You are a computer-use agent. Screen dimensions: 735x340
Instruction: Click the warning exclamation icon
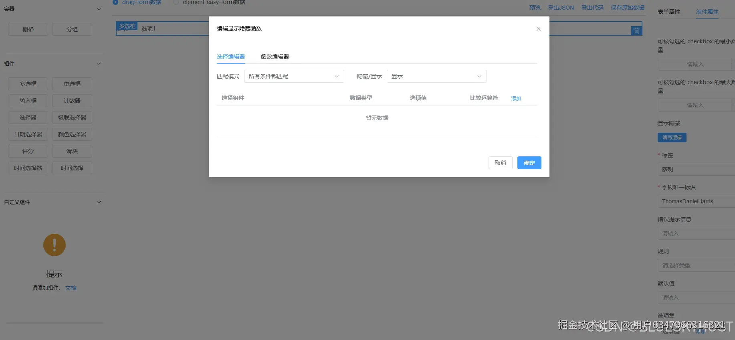pyautogui.click(x=55, y=245)
